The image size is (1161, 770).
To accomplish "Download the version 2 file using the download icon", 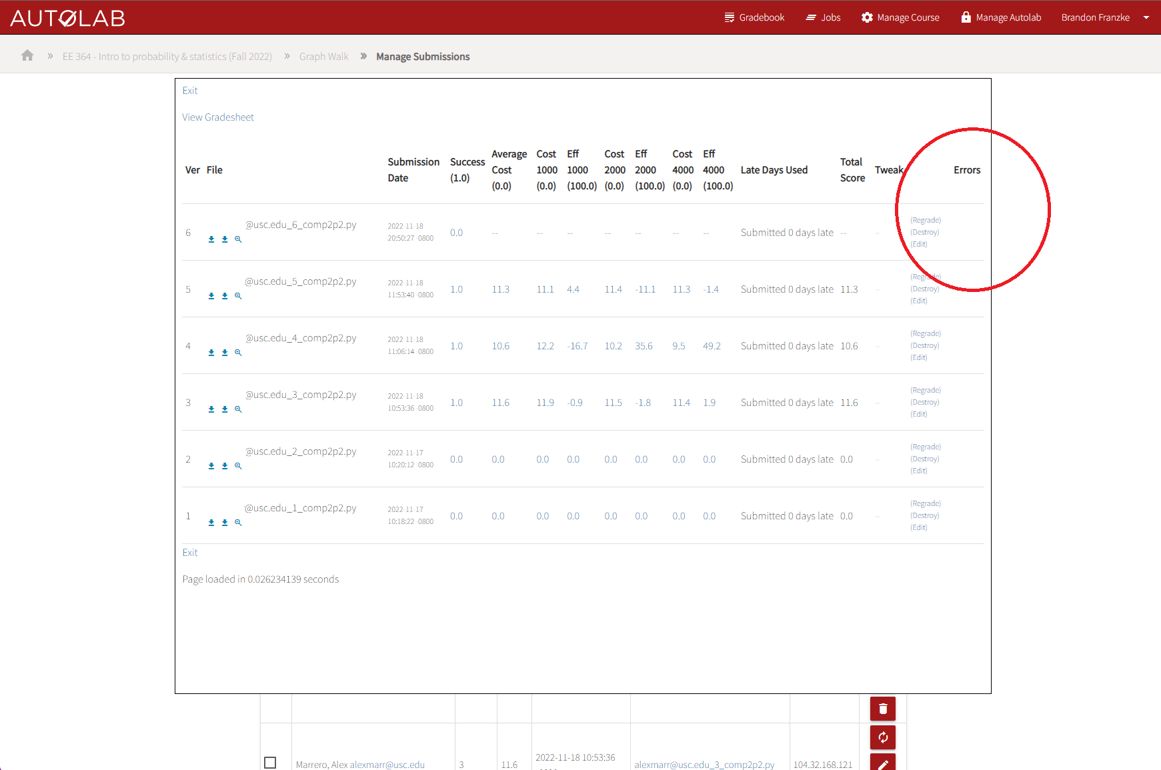I will [211, 465].
